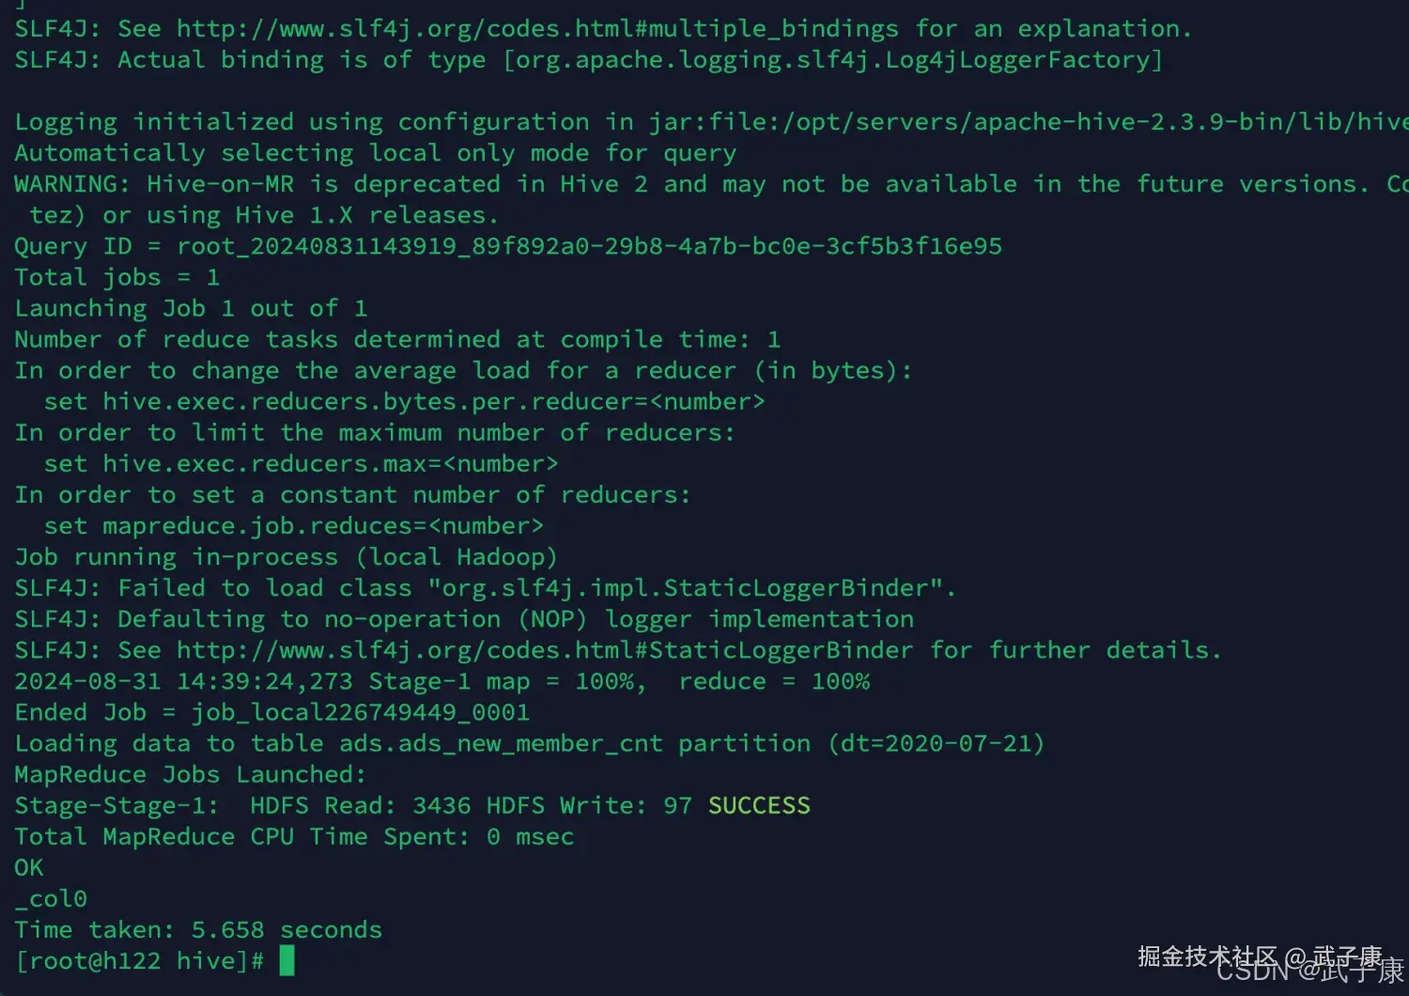Click the yellow SUCCESS status text
This screenshot has width=1409, height=996.
pos(759,806)
